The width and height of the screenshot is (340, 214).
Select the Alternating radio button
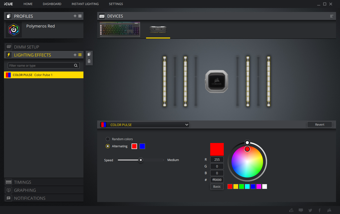click(x=108, y=146)
